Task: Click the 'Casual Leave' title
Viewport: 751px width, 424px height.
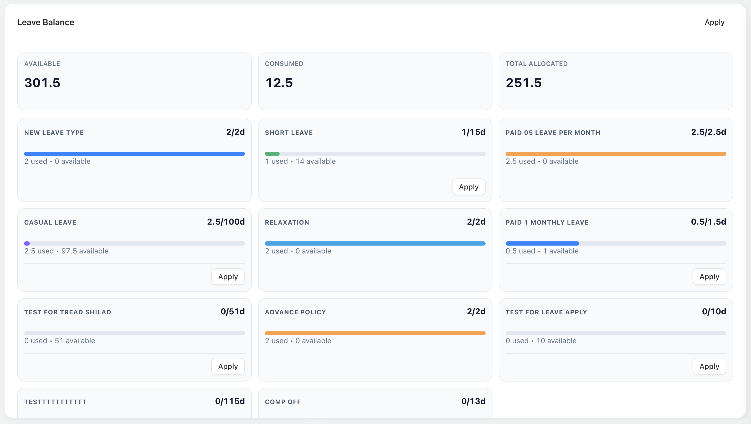Action: 50,222
